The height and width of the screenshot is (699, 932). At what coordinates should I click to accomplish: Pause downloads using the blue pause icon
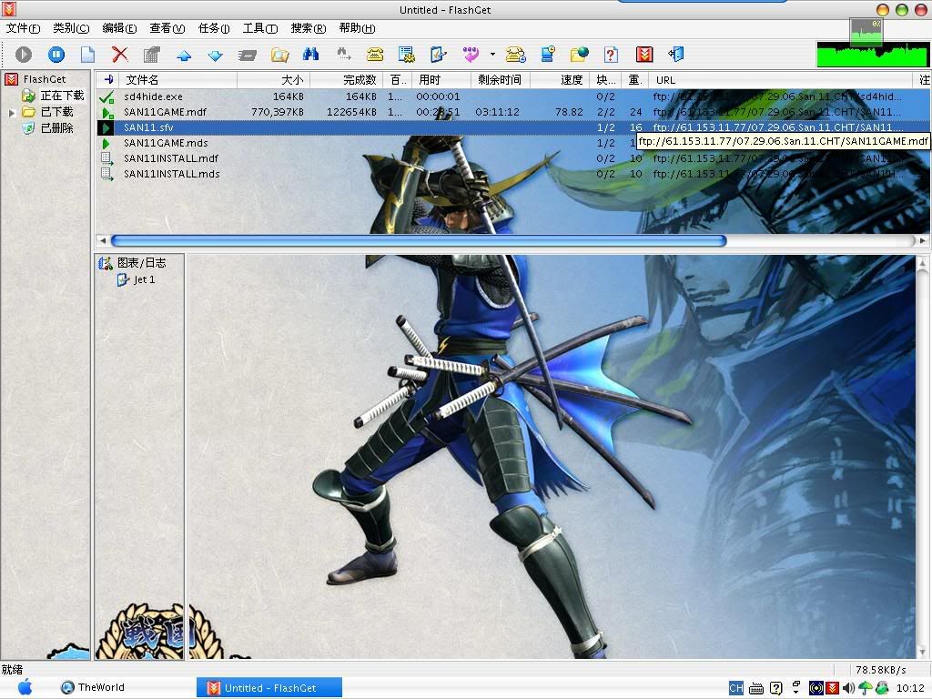56,55
